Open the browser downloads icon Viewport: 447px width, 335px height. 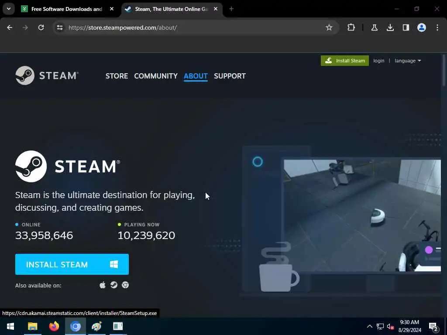coord(390,27)
